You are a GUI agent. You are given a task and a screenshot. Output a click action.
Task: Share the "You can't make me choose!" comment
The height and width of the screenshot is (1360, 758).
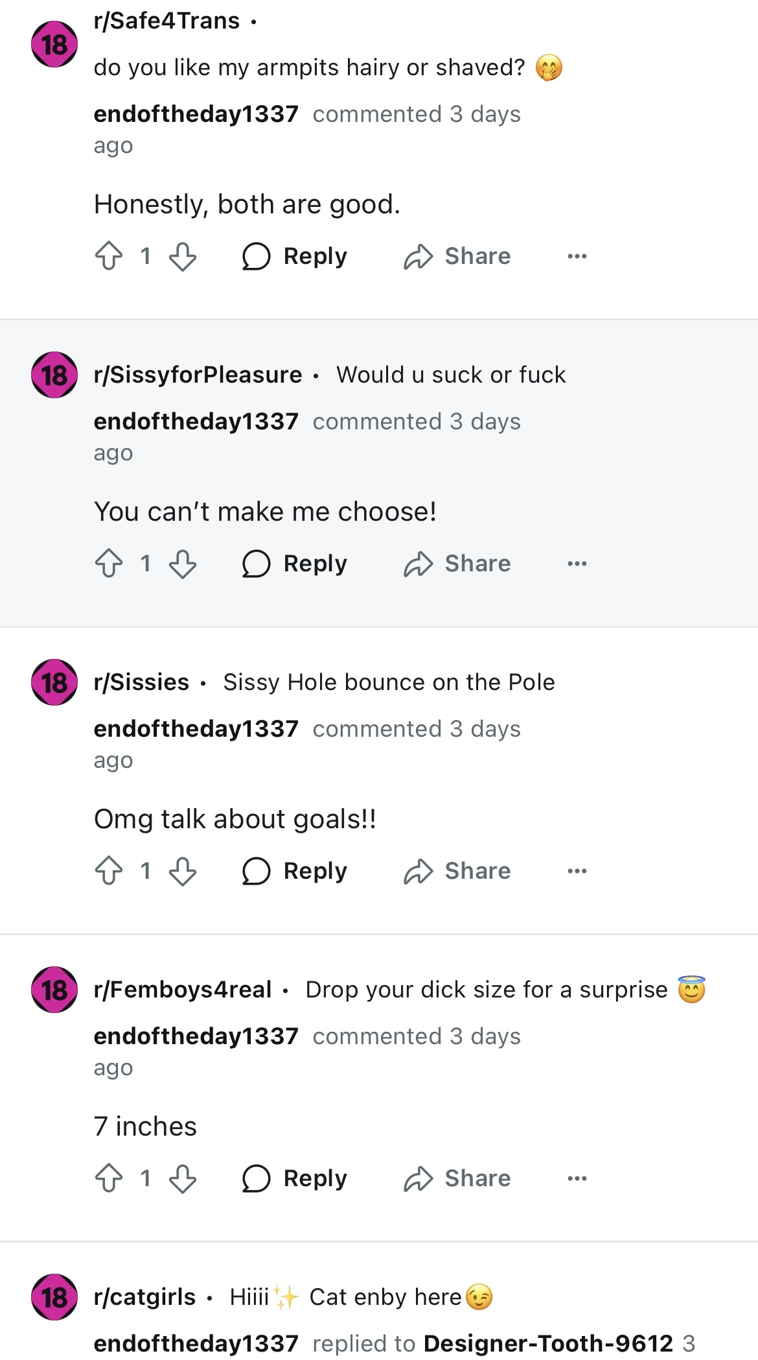(x=457, y=564)
